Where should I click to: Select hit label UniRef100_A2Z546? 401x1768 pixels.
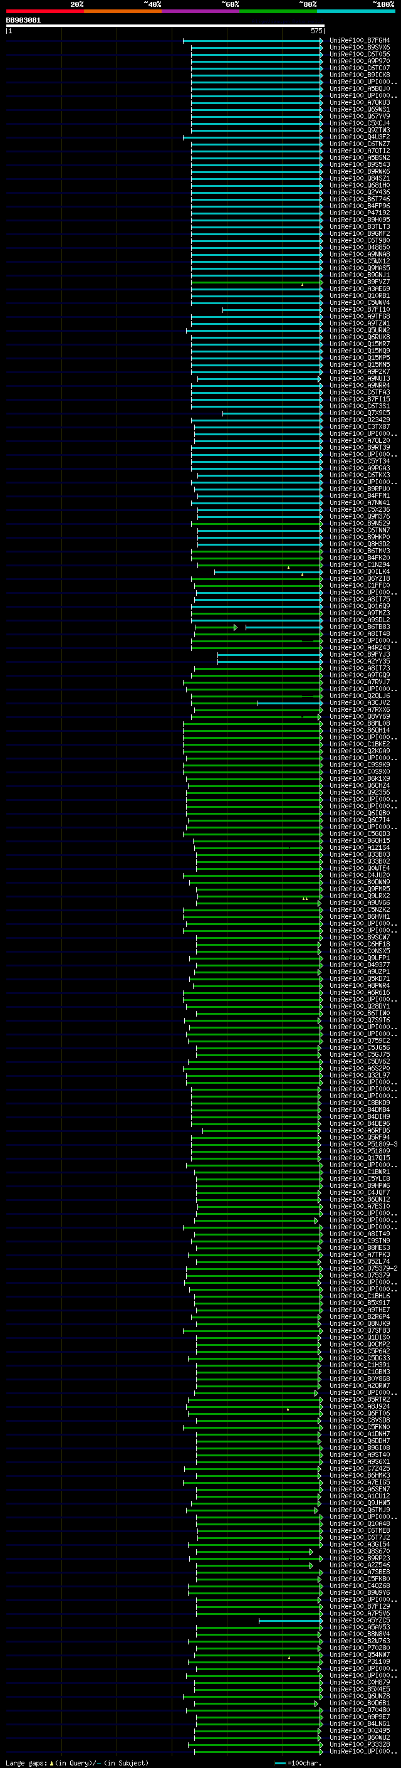pyautogui.click(x=360, y=1564)
